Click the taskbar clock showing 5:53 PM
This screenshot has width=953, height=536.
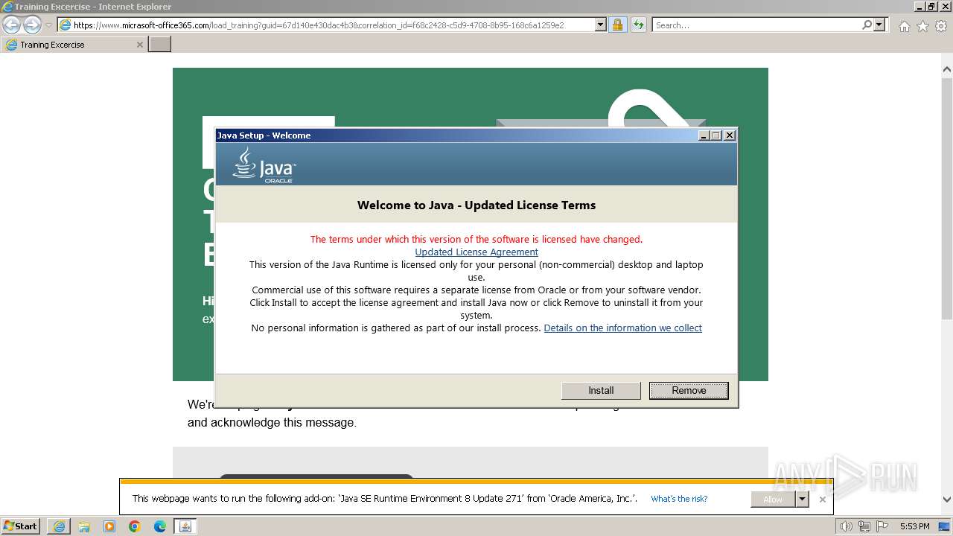coord(915,526)
